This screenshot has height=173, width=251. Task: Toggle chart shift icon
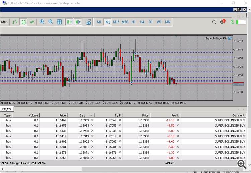[x=78, y=22]
